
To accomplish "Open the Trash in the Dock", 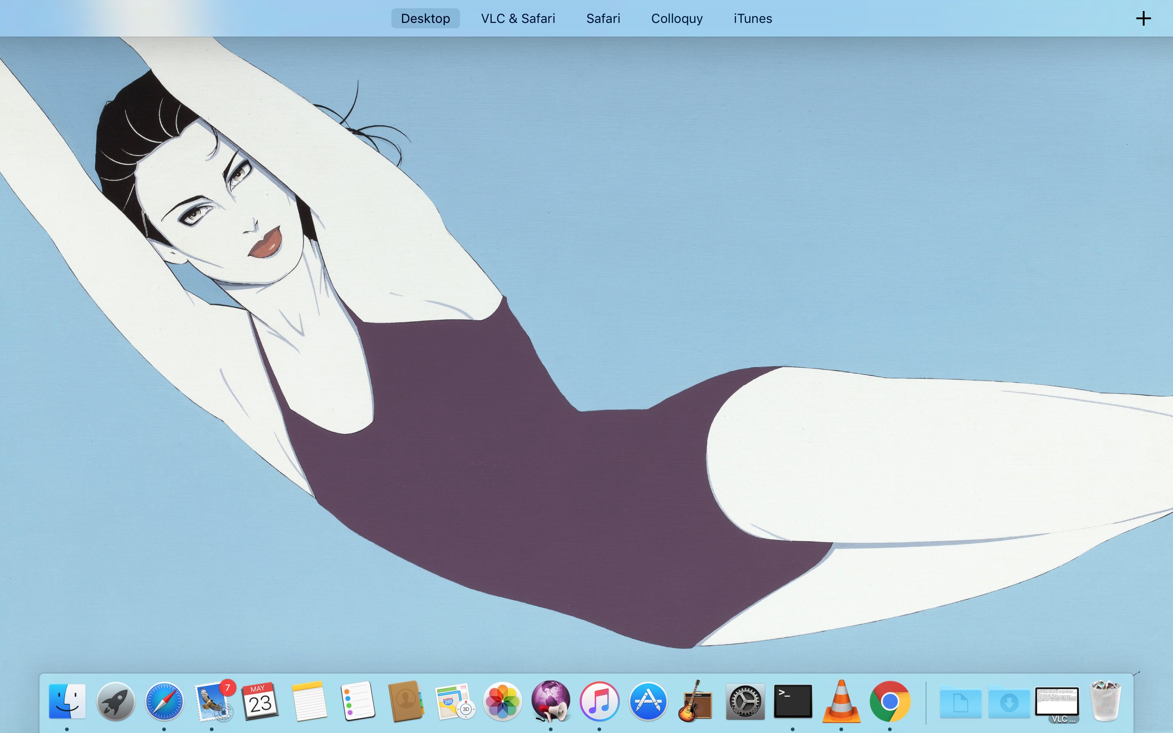I will point(1106,701).
